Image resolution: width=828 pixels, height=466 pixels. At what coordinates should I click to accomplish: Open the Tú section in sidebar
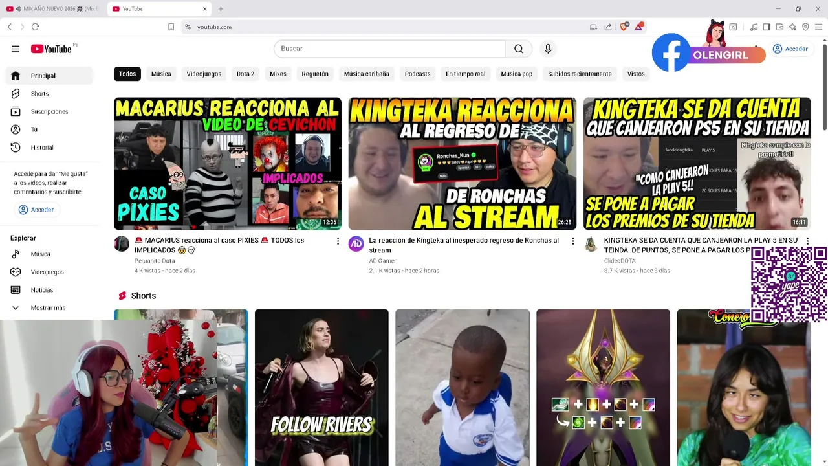click(49, 129)
